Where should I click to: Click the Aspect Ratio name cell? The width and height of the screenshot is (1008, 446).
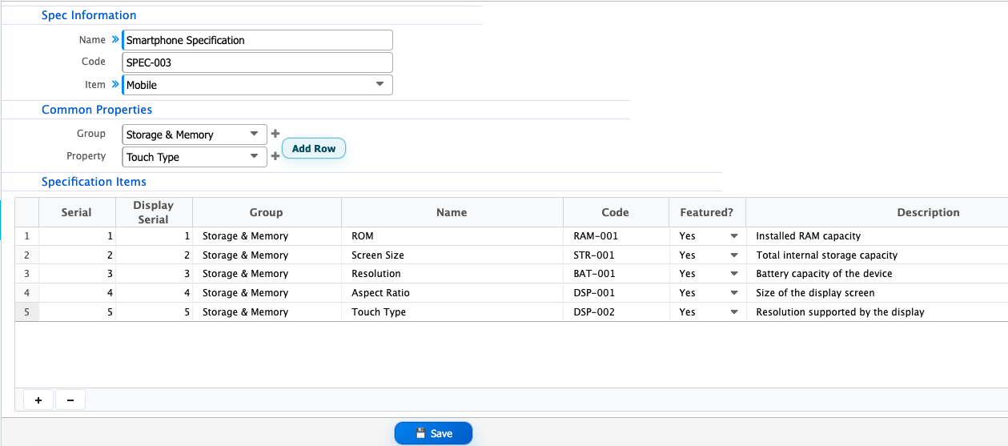(452, 293)
